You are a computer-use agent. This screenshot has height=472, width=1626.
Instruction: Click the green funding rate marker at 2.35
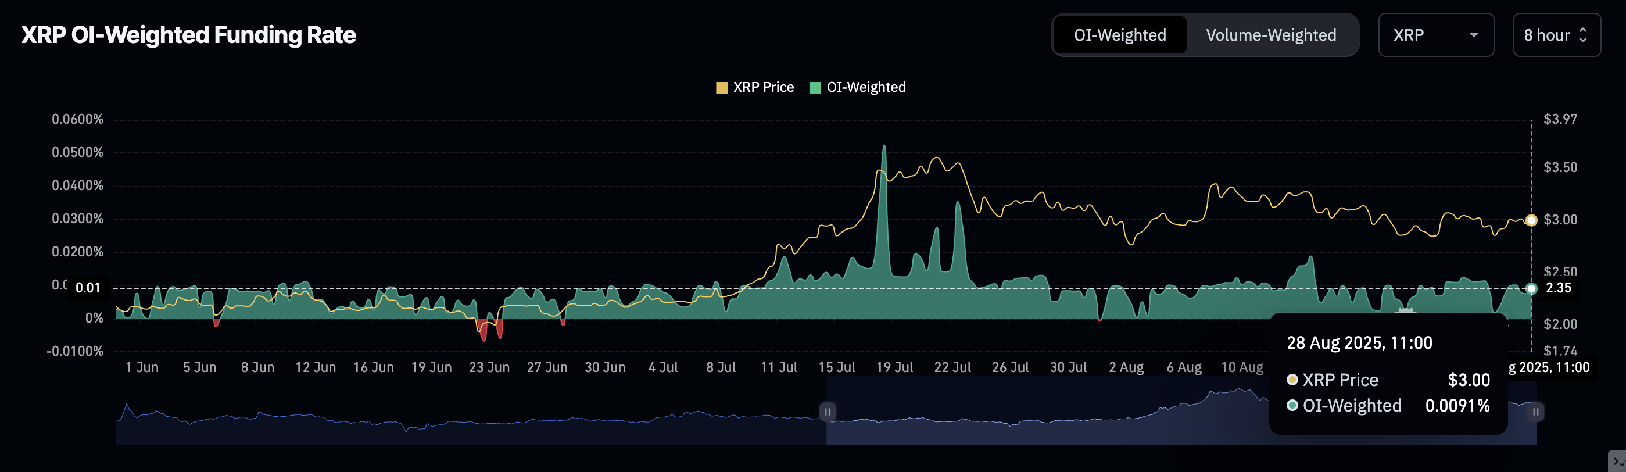tap(1531, 288)
